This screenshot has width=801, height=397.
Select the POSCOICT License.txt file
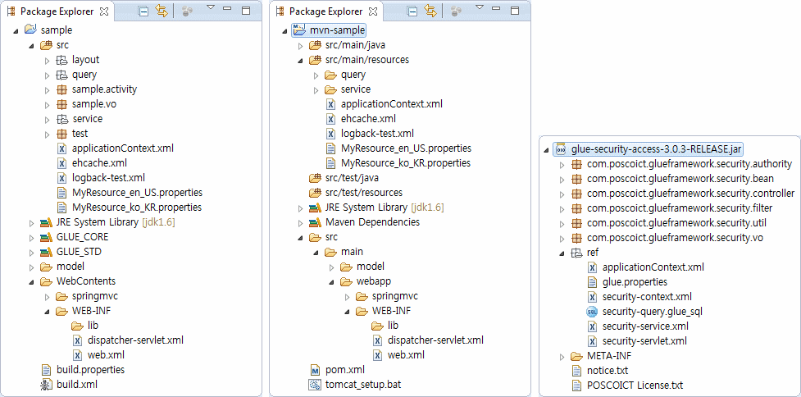[x=635, y=386]
